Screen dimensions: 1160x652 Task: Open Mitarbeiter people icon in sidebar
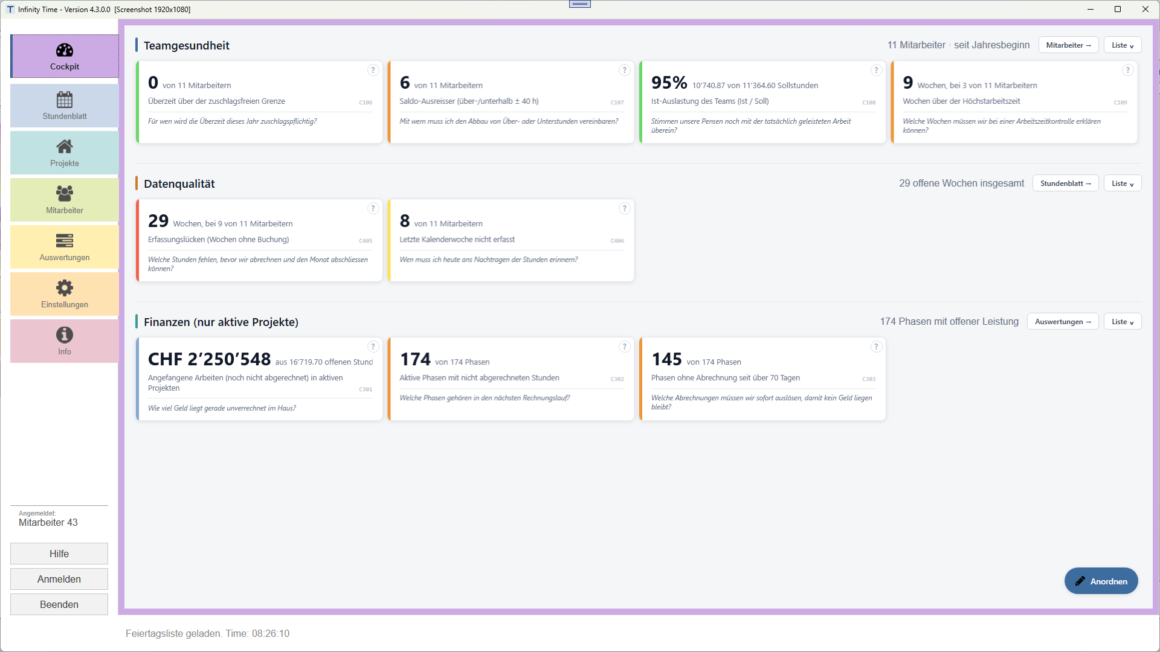[x=65, y=193]
